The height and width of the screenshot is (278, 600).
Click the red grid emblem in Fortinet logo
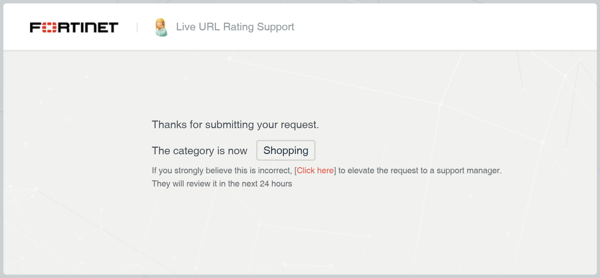tap(49, 27)
